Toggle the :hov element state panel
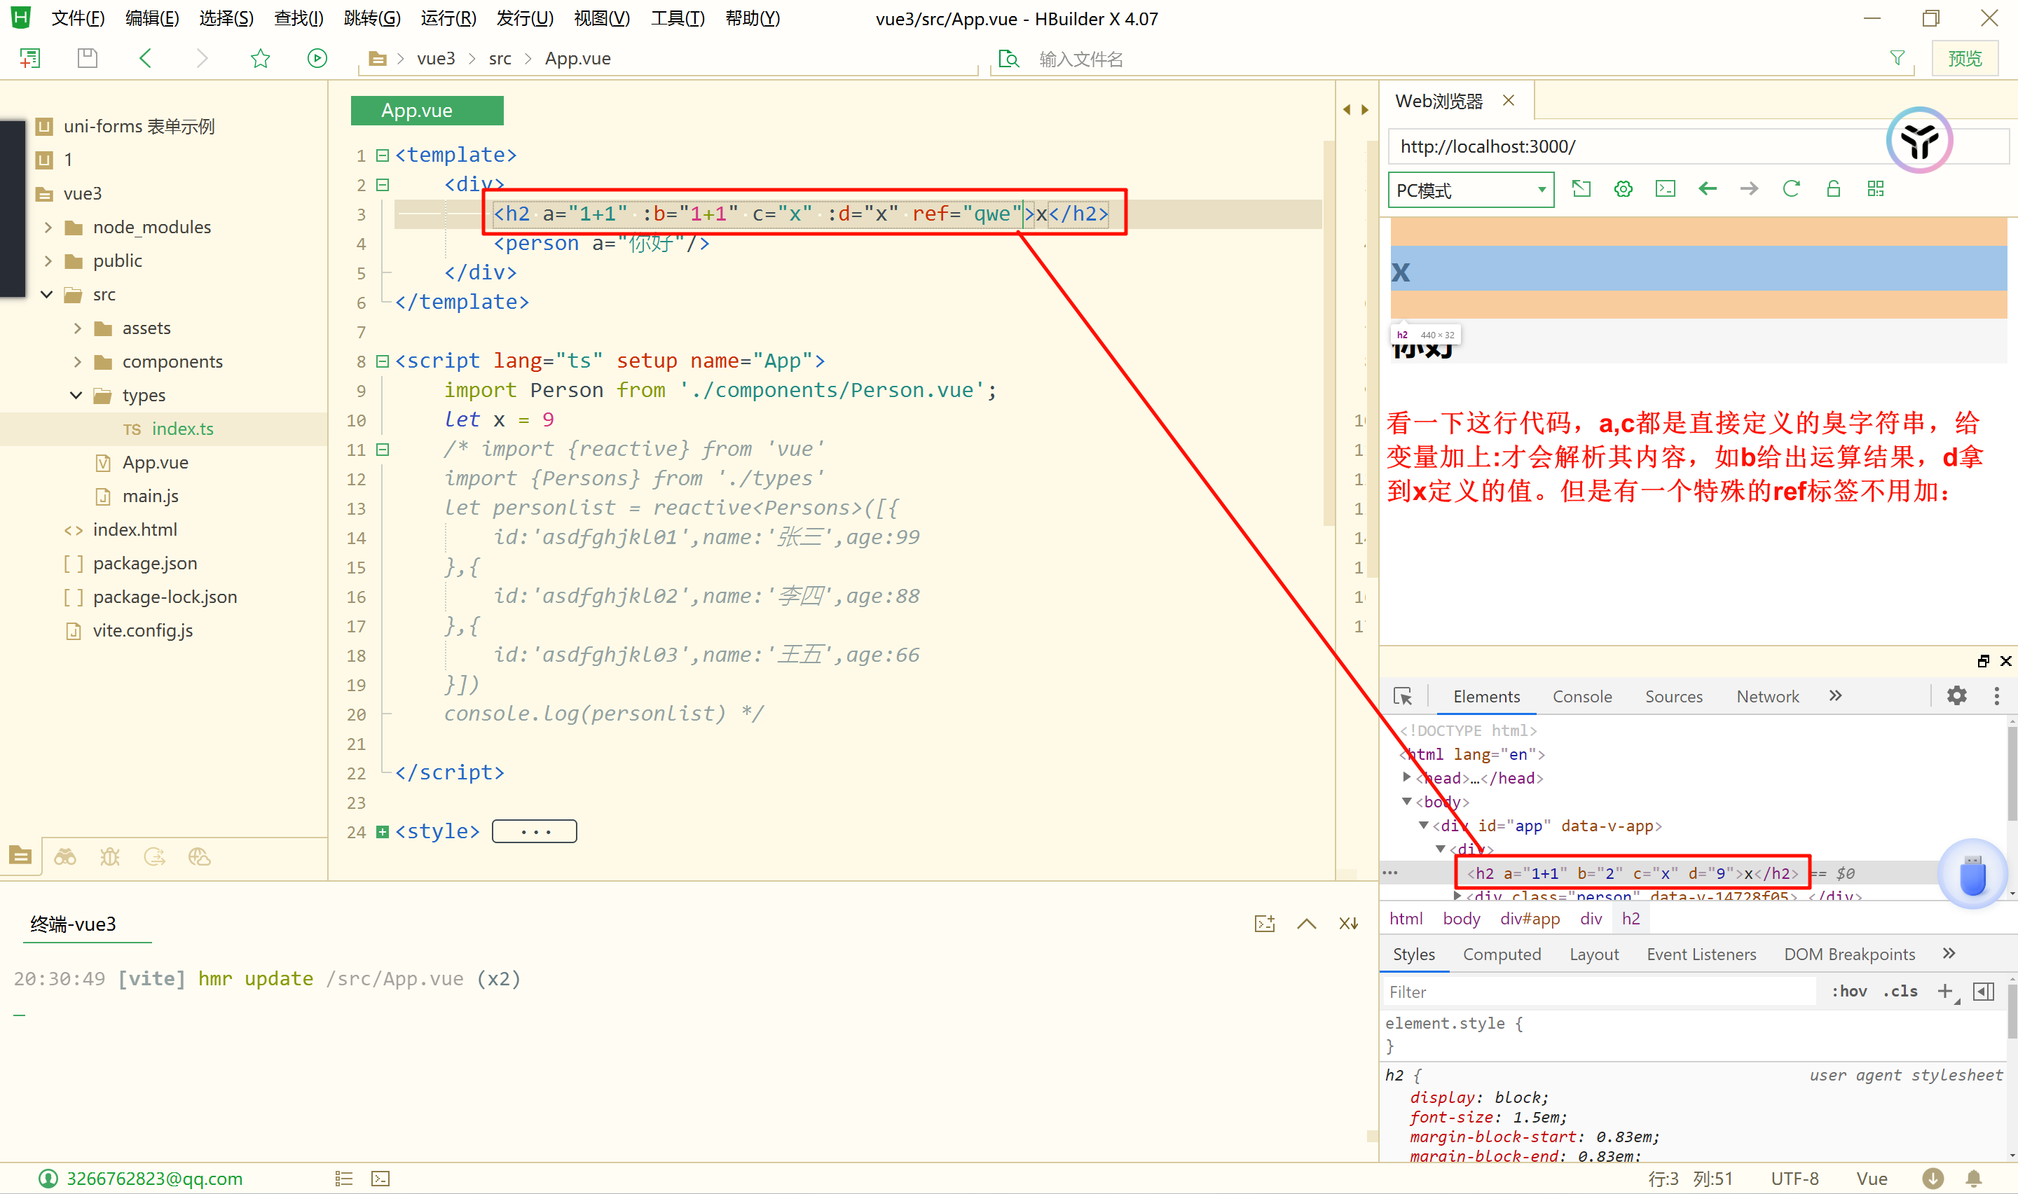 pyautogui.click(x=1849, y=991)
